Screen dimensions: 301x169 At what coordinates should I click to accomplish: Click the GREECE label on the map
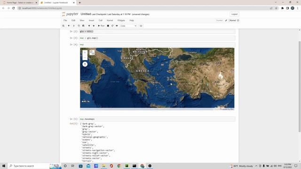(x=143, y=71)
